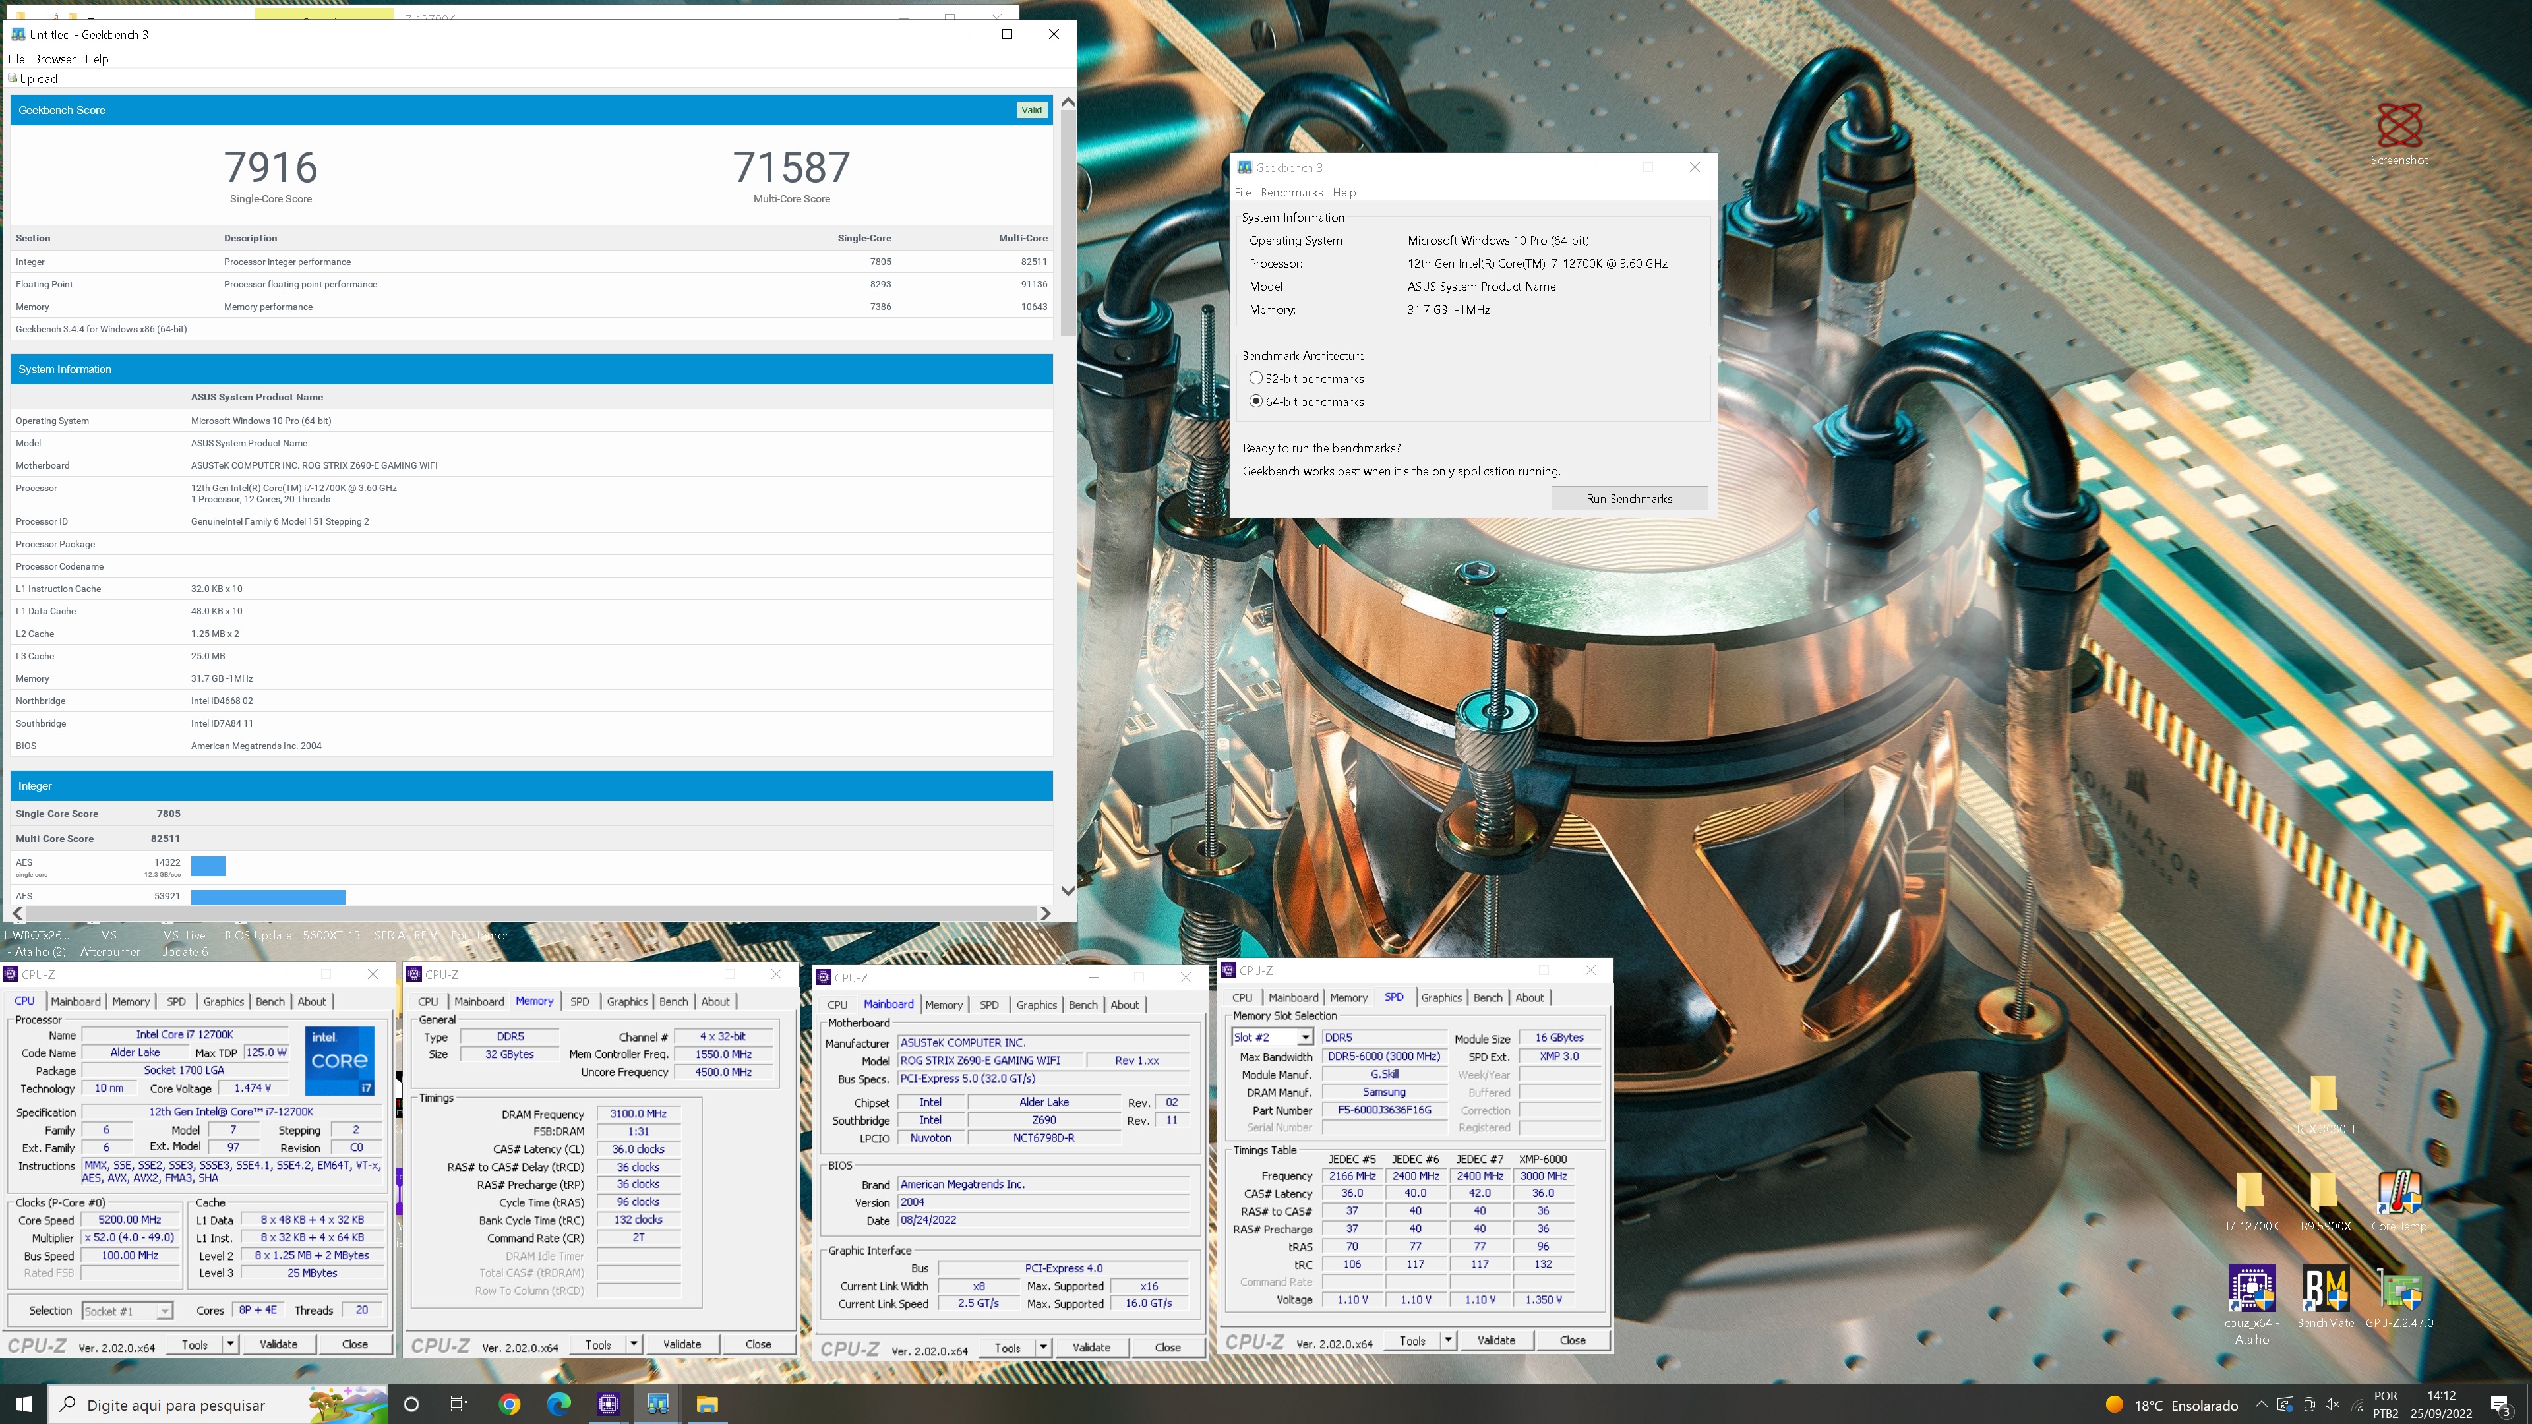The image size is (2532, 1424).
Task: Select 64-bit benchmarks radio button
Action: point(1255,401)
